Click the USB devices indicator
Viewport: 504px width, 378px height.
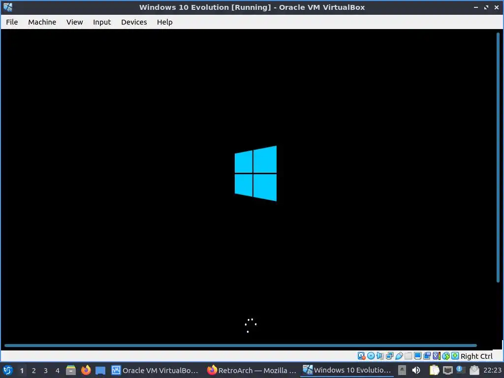[x=399, y=356]
